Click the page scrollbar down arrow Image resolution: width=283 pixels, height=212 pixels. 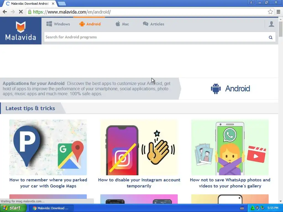(281, 201)
